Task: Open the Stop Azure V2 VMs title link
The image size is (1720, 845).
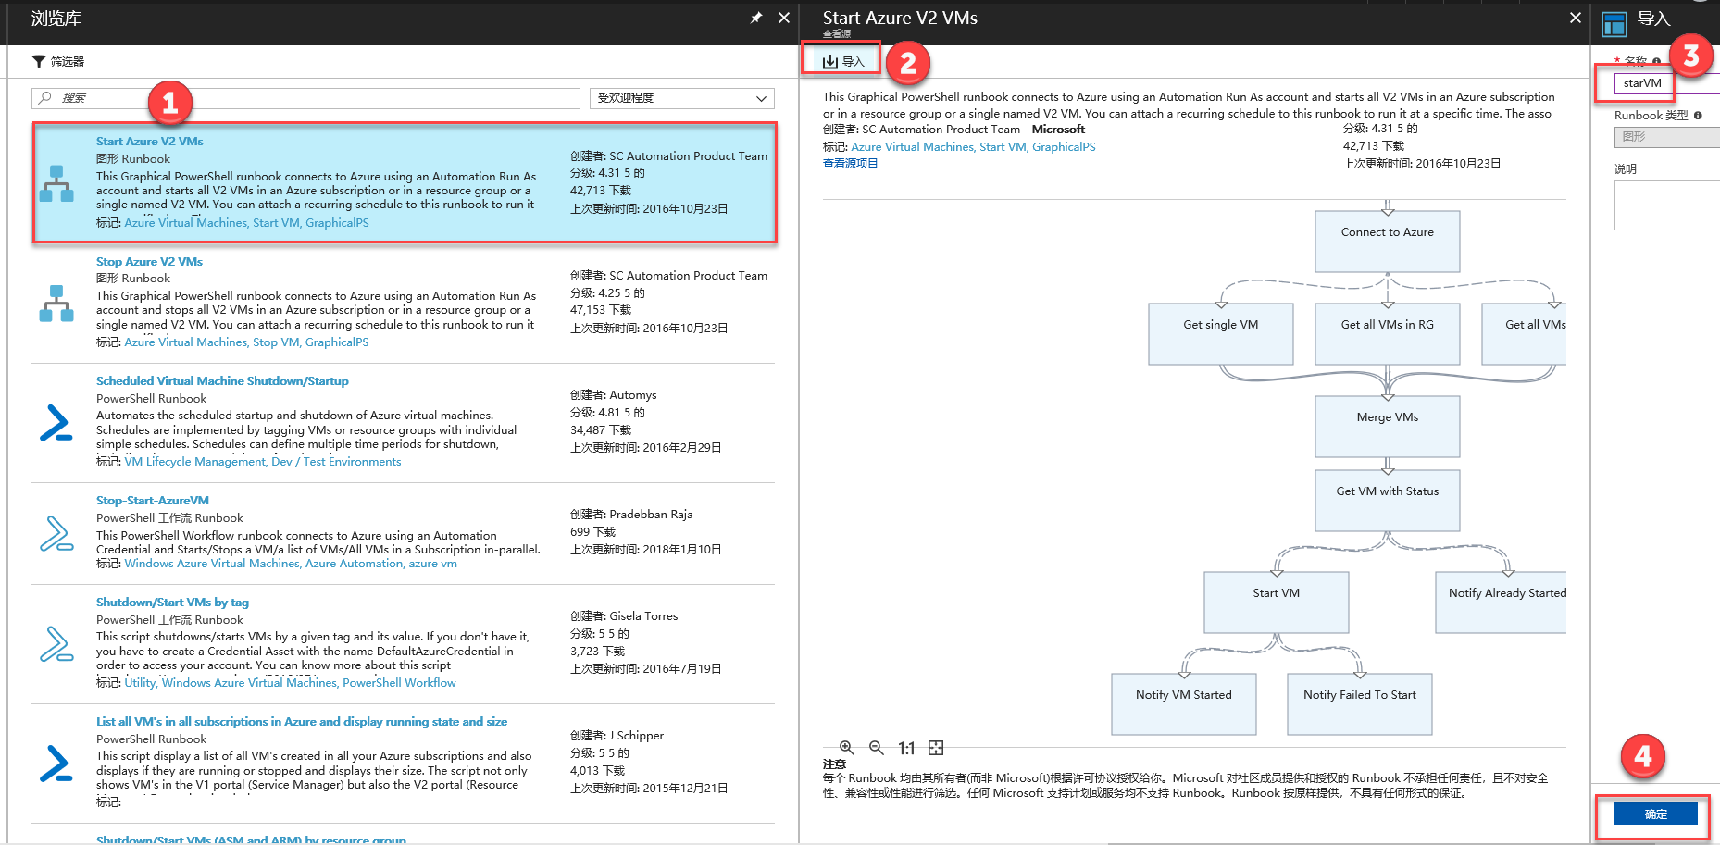Action: pyautogui.click(x=149, y=262)
